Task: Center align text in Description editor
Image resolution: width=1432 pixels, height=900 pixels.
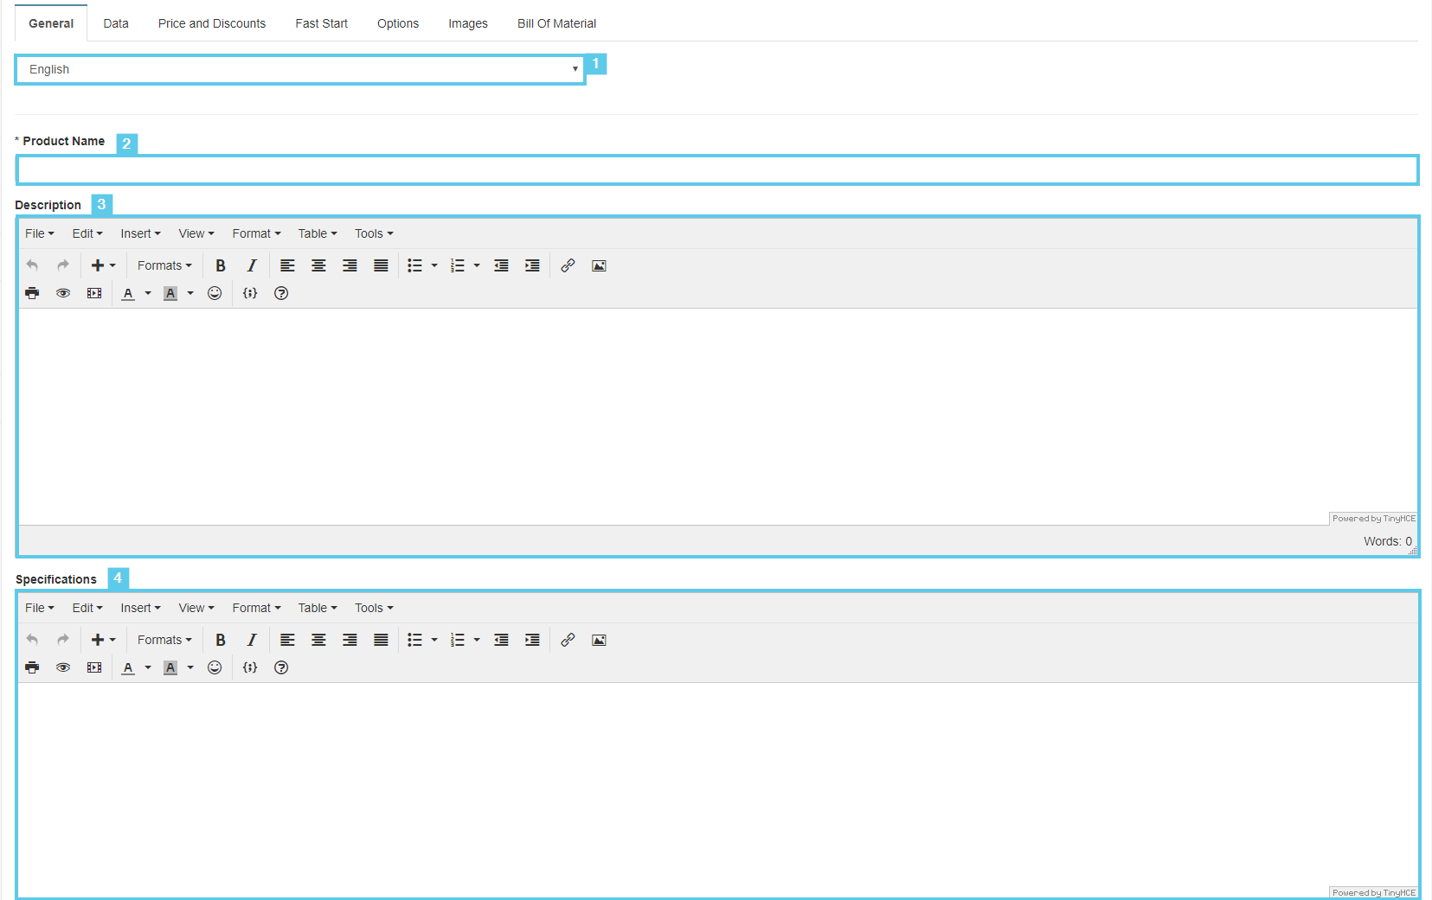Action: point(318,265)
